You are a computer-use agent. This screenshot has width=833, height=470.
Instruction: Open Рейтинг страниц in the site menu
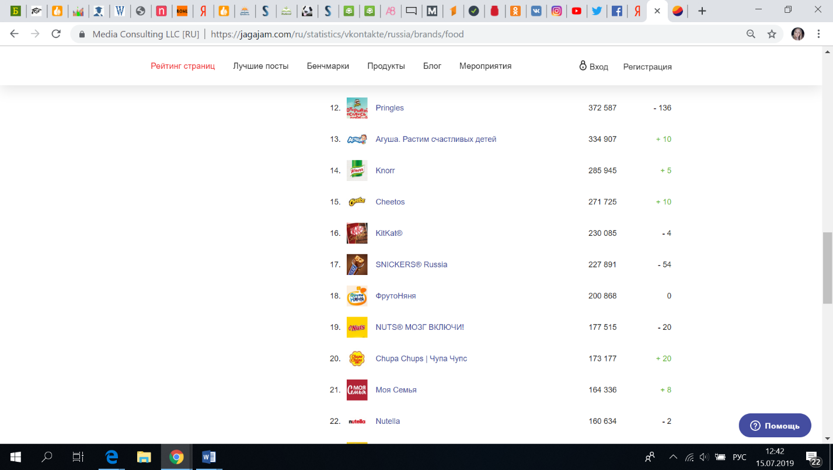pyautogui.click(x=183, y=66)
